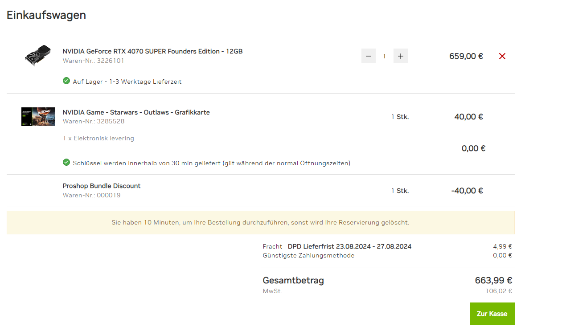
Task: Click the Fracht label
Action: click(272, 246)
